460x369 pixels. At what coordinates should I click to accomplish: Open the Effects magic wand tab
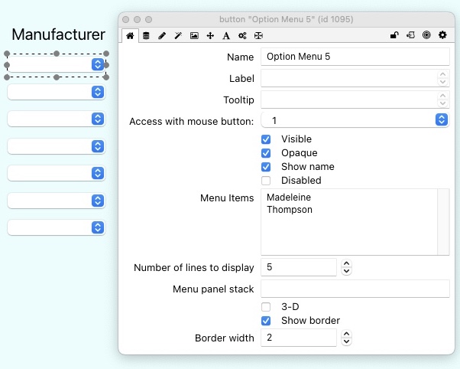point(178,35)
